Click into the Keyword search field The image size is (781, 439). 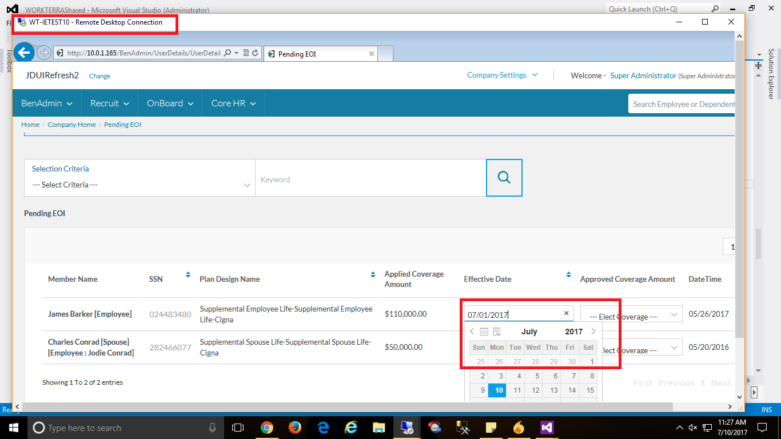point(370,179)
